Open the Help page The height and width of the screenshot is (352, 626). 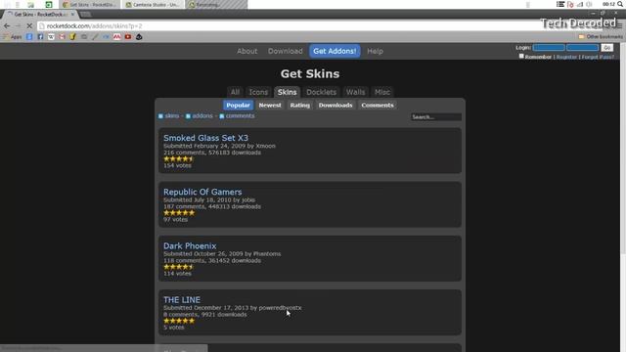tap(375, 51)
